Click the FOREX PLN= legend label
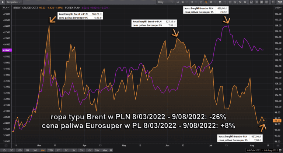This screenshot has width=283, height=153. [71, 7]
